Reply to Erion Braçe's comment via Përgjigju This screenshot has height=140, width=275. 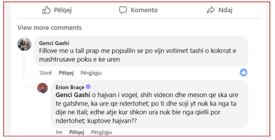point(101,132)
